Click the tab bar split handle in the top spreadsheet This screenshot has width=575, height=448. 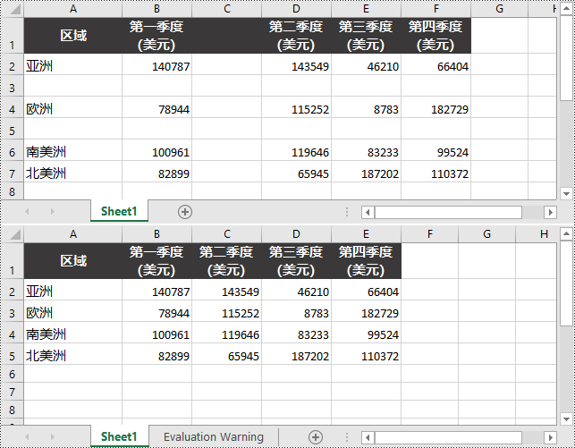pyautogui.click(x=347, y=212)
